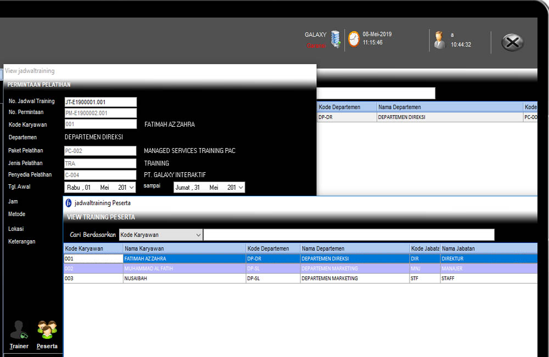Expand the Tgl. Awal date picker
Screen dimensions: 549x357
tap(131, 188)
